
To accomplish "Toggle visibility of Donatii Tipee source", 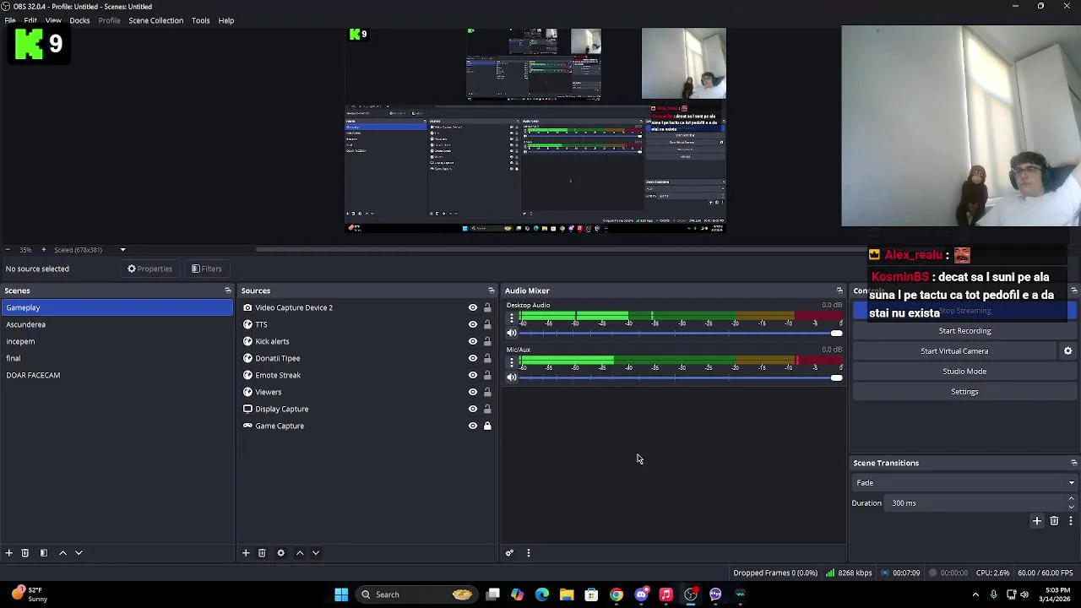I will coord(473,358).
